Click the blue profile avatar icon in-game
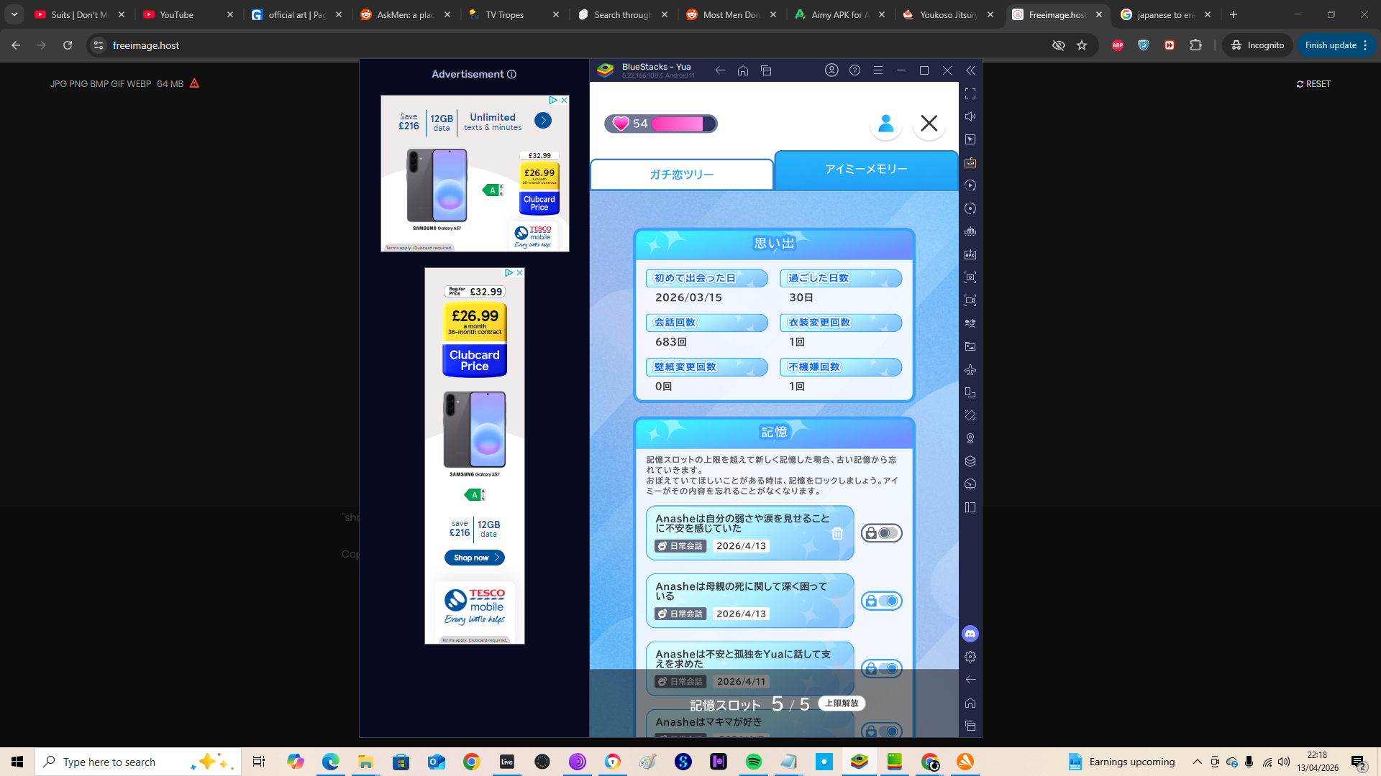Screen dimensions: 1381x776 point(886,124)
